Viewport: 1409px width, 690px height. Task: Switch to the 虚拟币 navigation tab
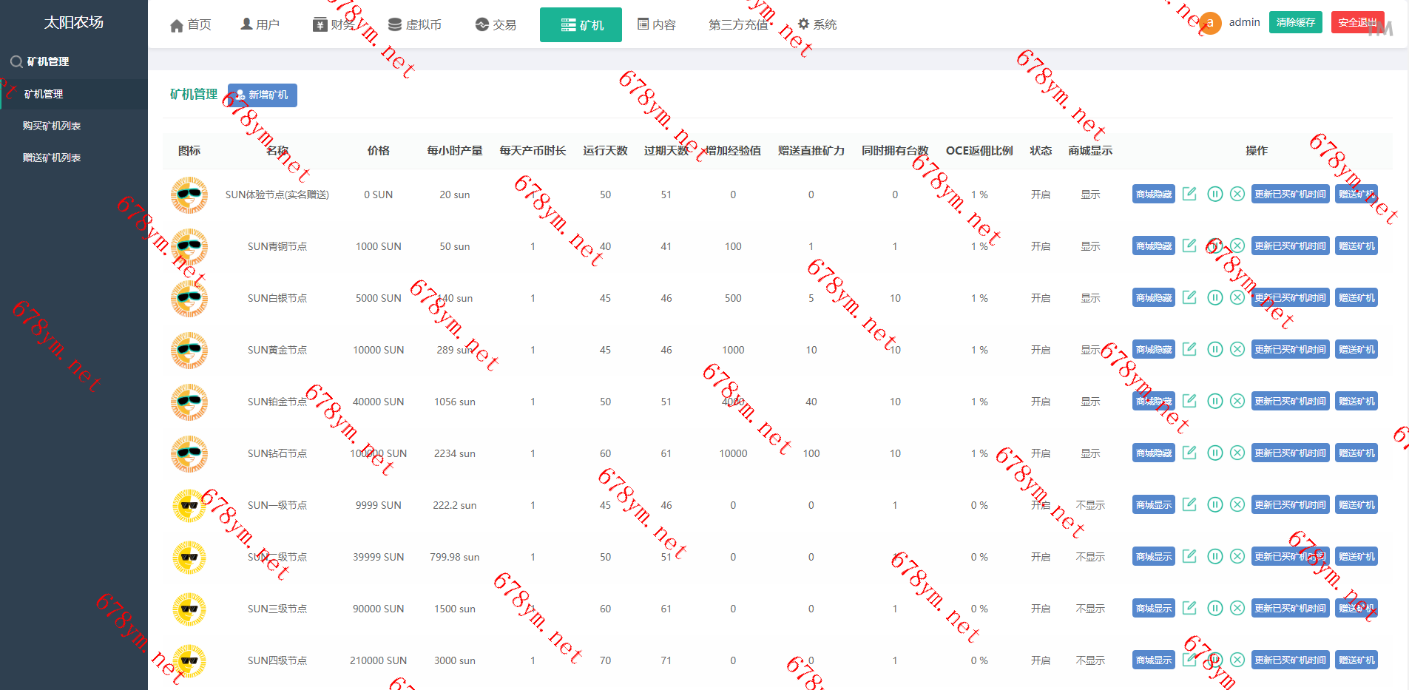point(415,24)
